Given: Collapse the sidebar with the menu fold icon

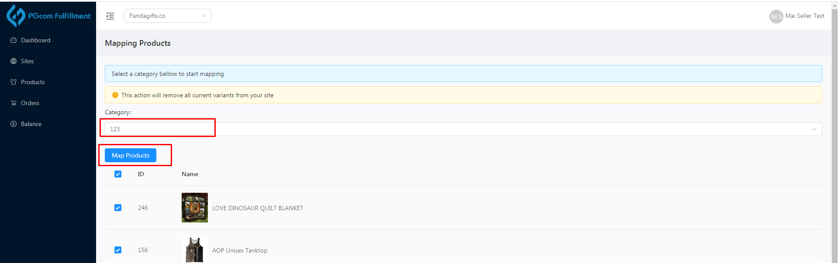Looking at the screenshot, I should [x=110, y=16].
